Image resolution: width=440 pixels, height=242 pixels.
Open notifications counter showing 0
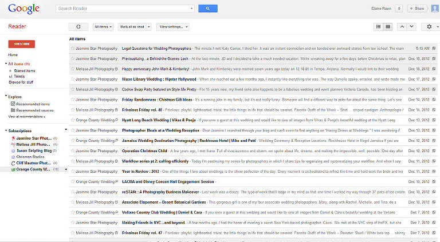click(x=399, y=9)
